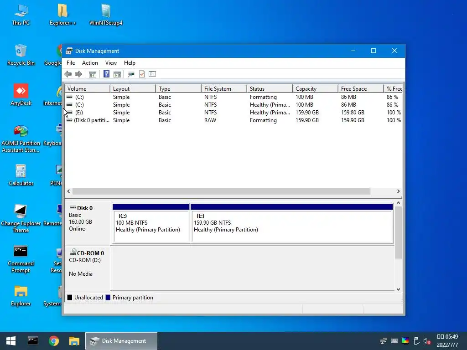This screenshot has width=467, height=350.
Task: Select the Calculator desktop icon
Action: point(21,175)
